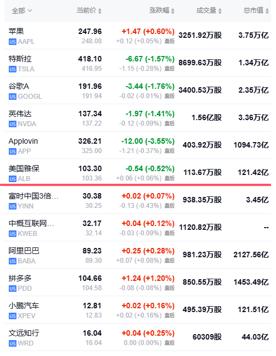The width and height of the screenshot is (276, 356).
Task: Select the 小鹏汽车 XPEV row
Action: [x=138, y=310]
